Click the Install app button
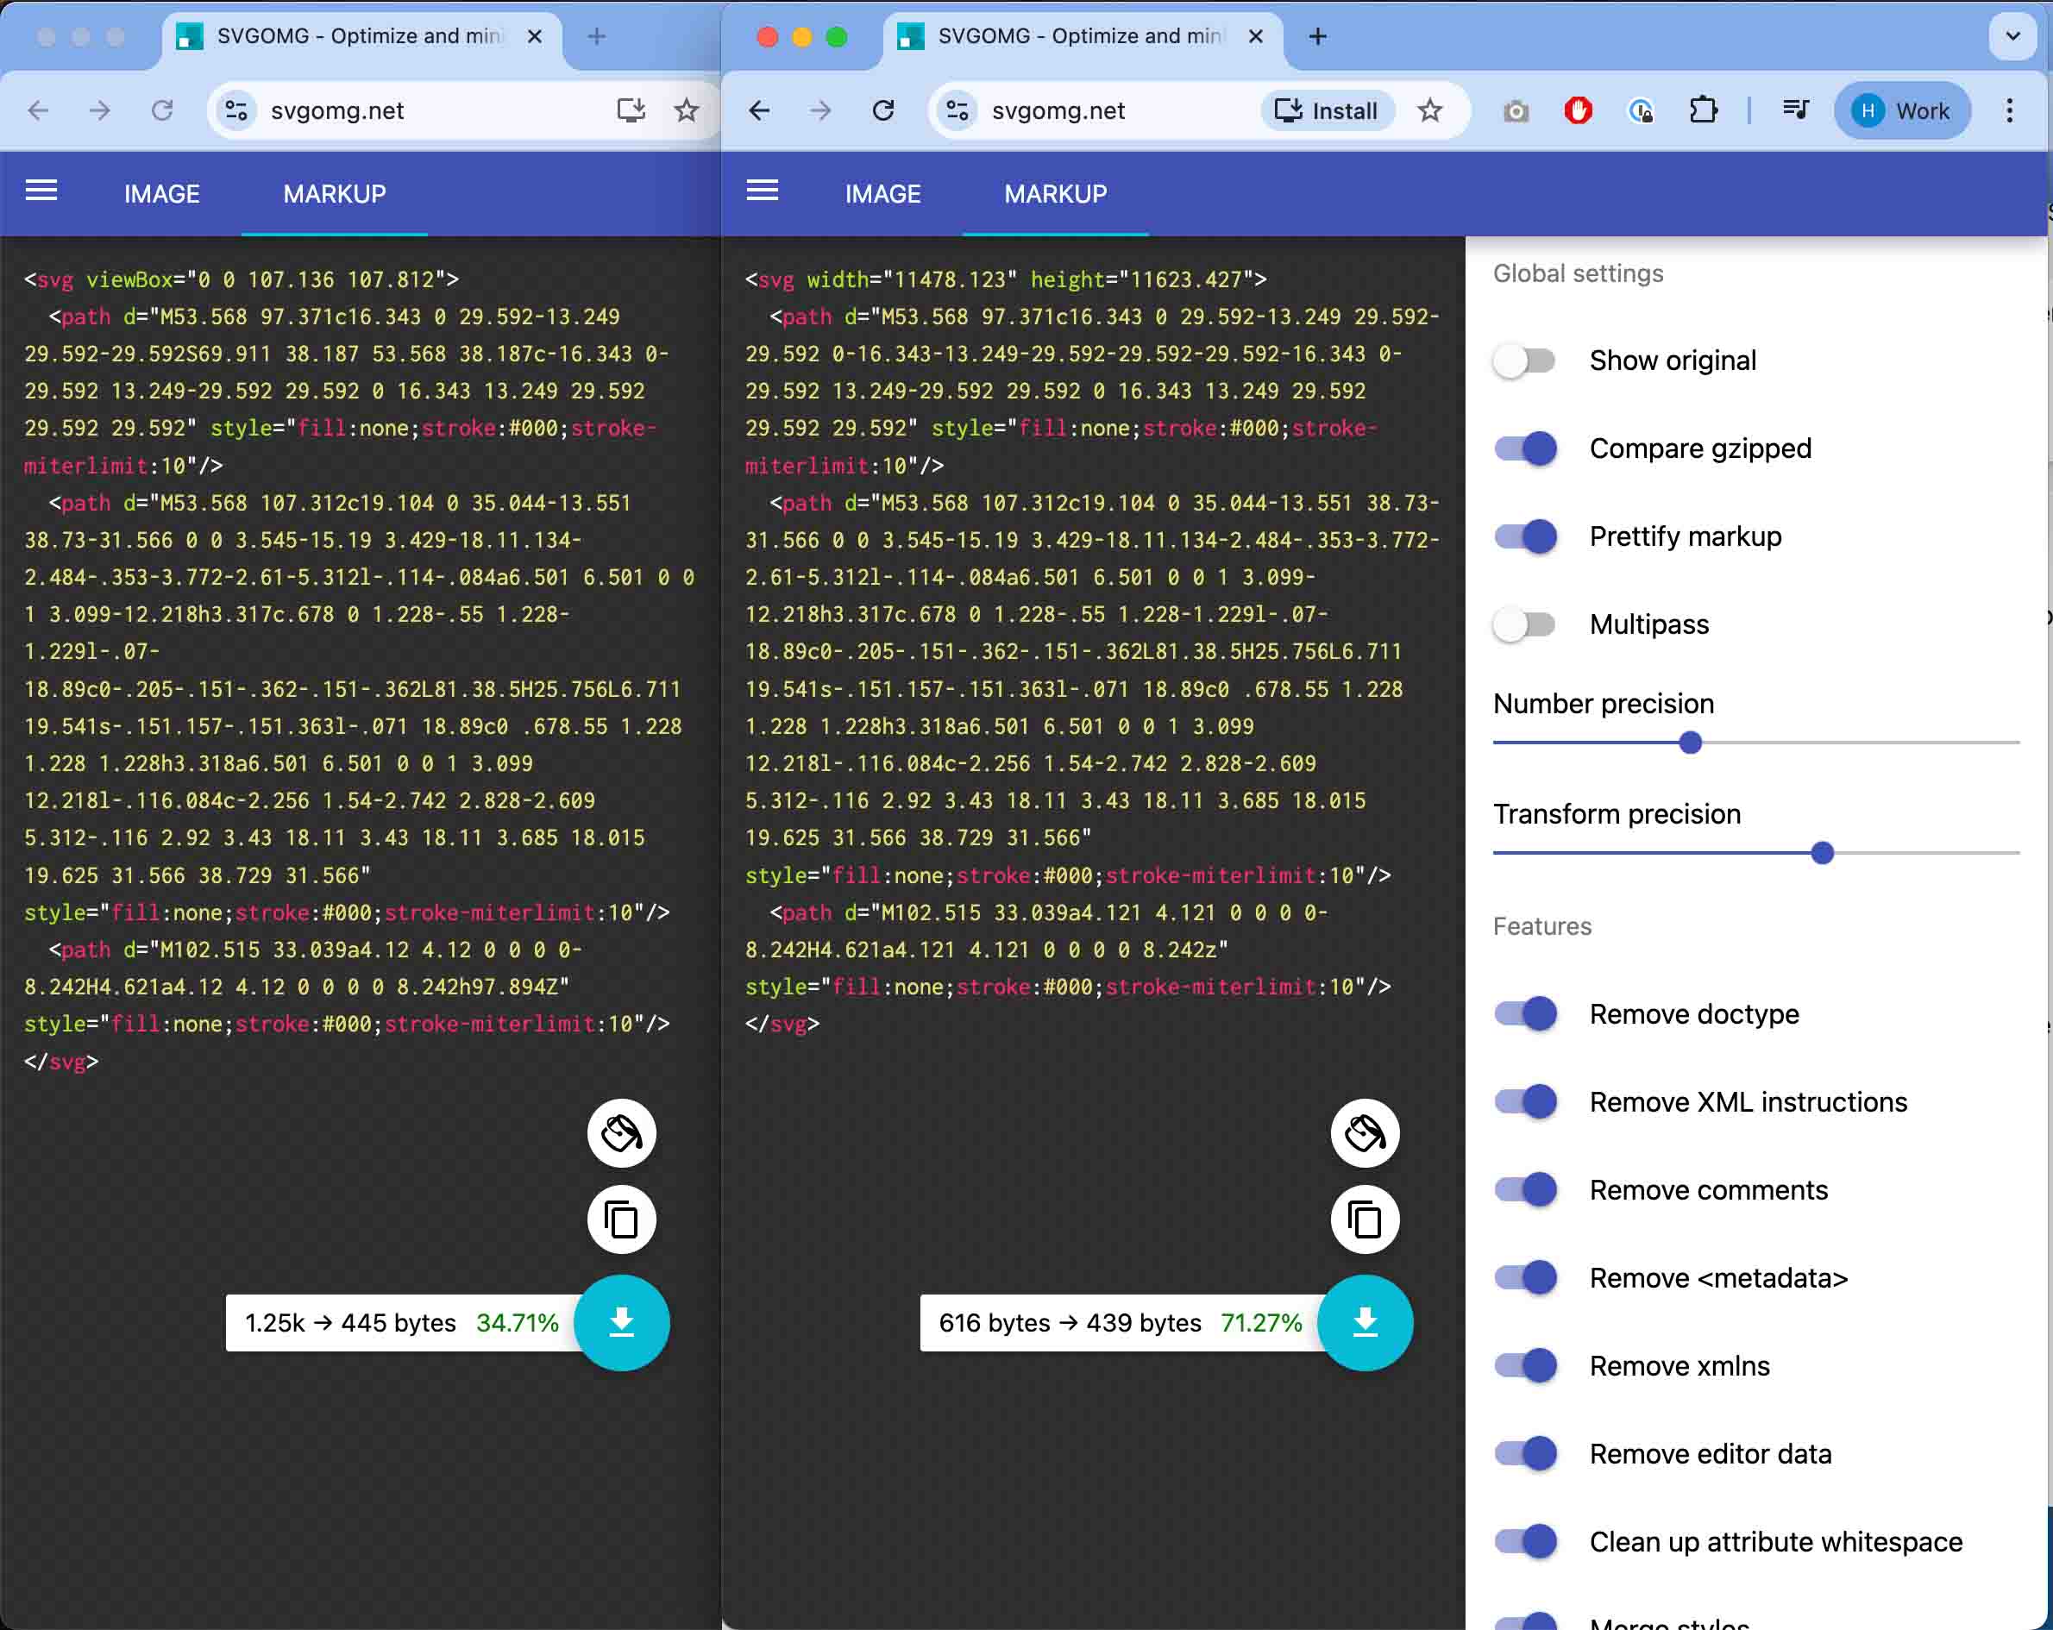2053x1630 pixels. 1327,111
